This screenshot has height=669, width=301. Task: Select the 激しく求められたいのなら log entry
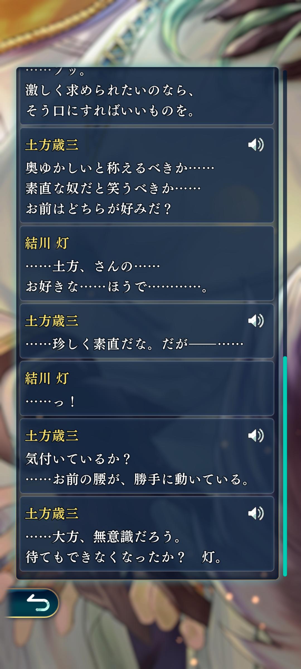tap(147, 96)
